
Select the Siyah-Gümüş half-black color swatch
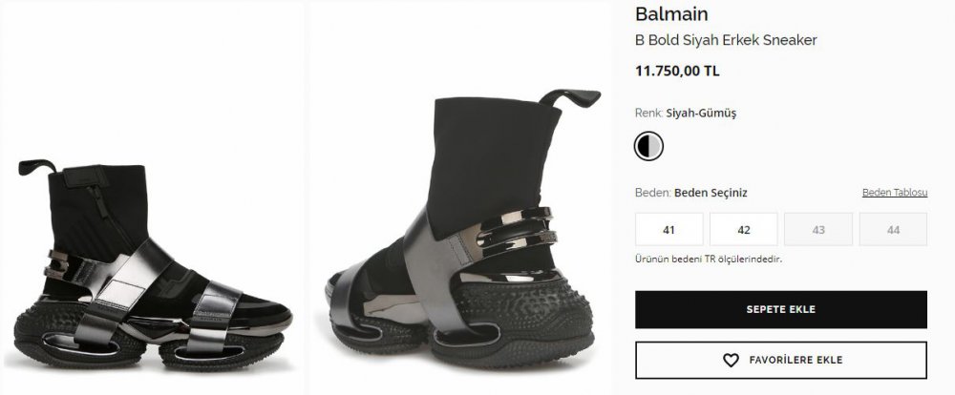pyautogui.click(x=648, y=146)
